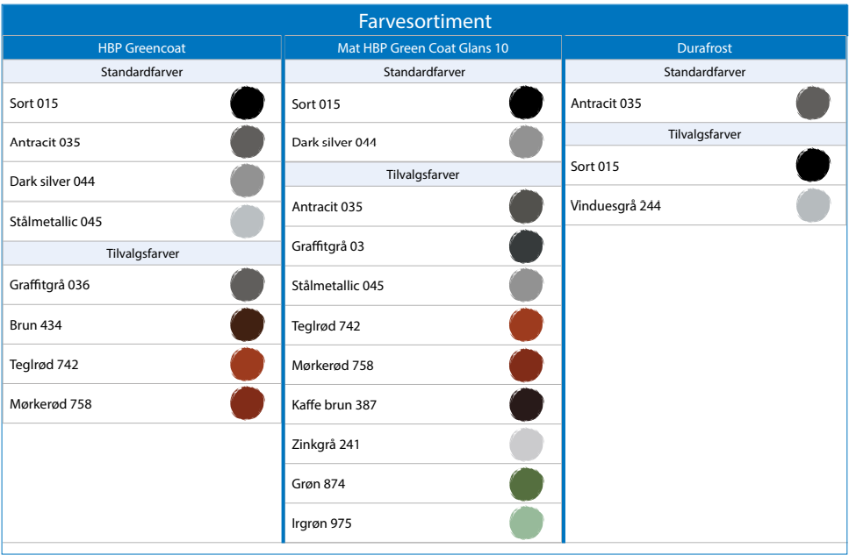Select 'Teglrød 742' text under HBP Greencoat
Image resolution: width=849 pixels, height=555 pixels.
[44, 365]
